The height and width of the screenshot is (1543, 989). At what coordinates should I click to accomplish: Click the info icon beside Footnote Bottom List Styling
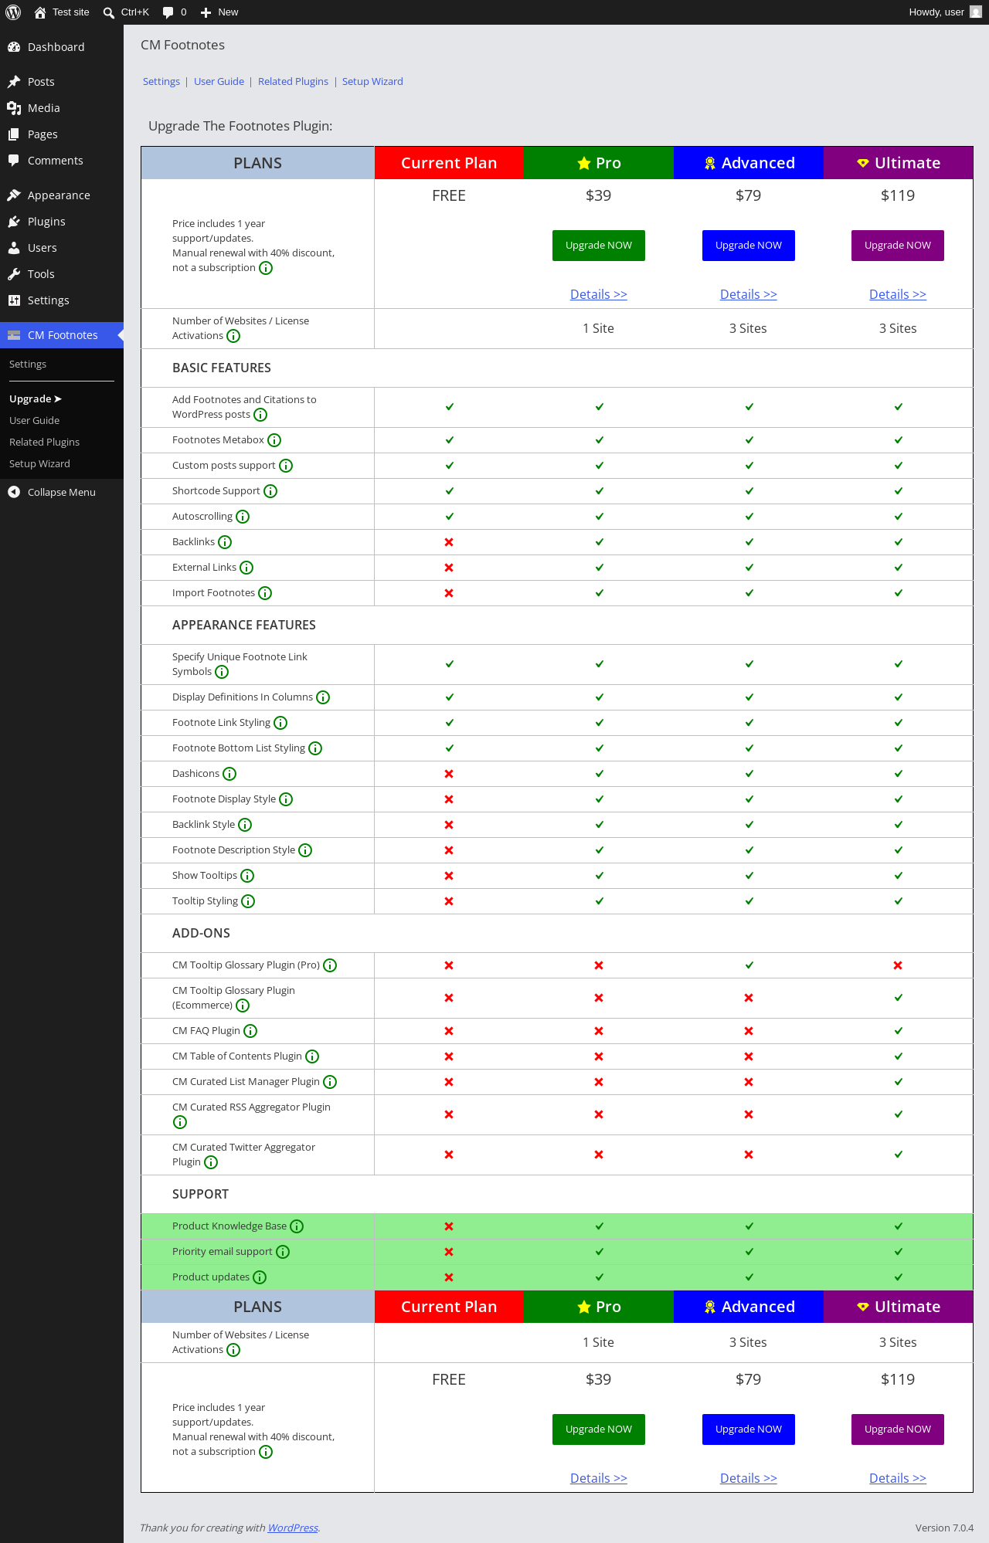coord(315,748)
